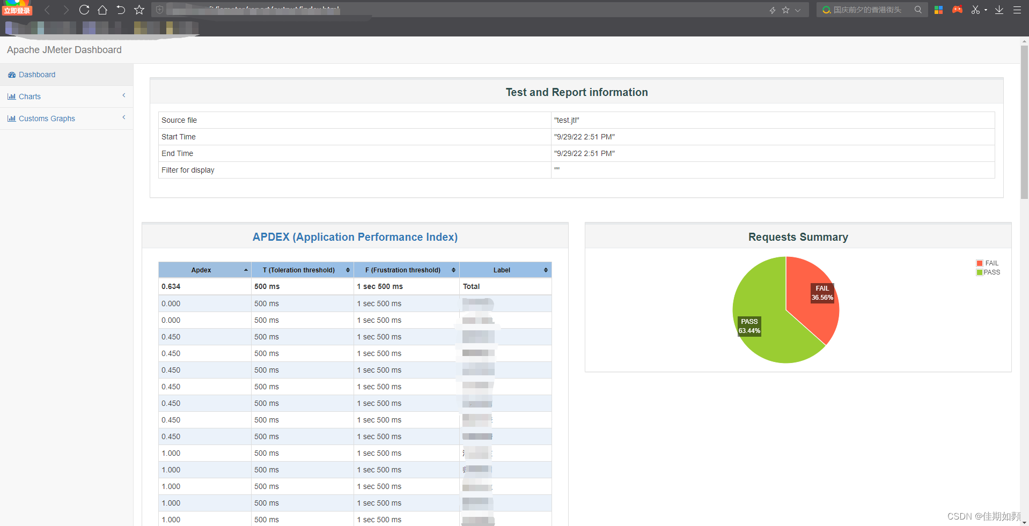The height and width of the screenshot is (526, 1029).
Task: Click the Label column sort arrows icon
Action: point(546,270)
